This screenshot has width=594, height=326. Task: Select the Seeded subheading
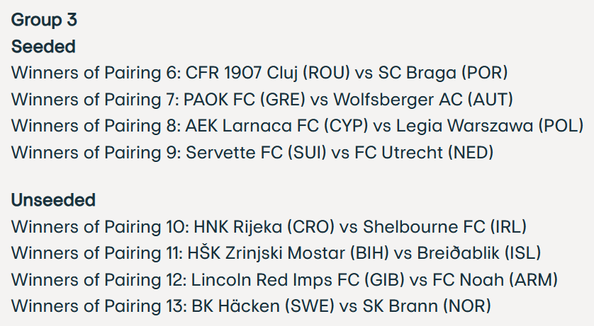pyautogui.click(x=43, y=47)
